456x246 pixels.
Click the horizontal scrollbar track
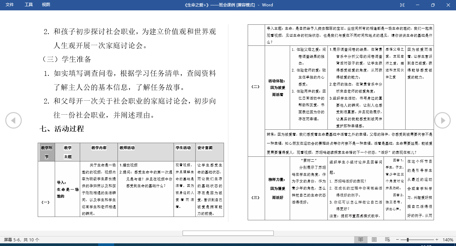(x=228, y=233)
